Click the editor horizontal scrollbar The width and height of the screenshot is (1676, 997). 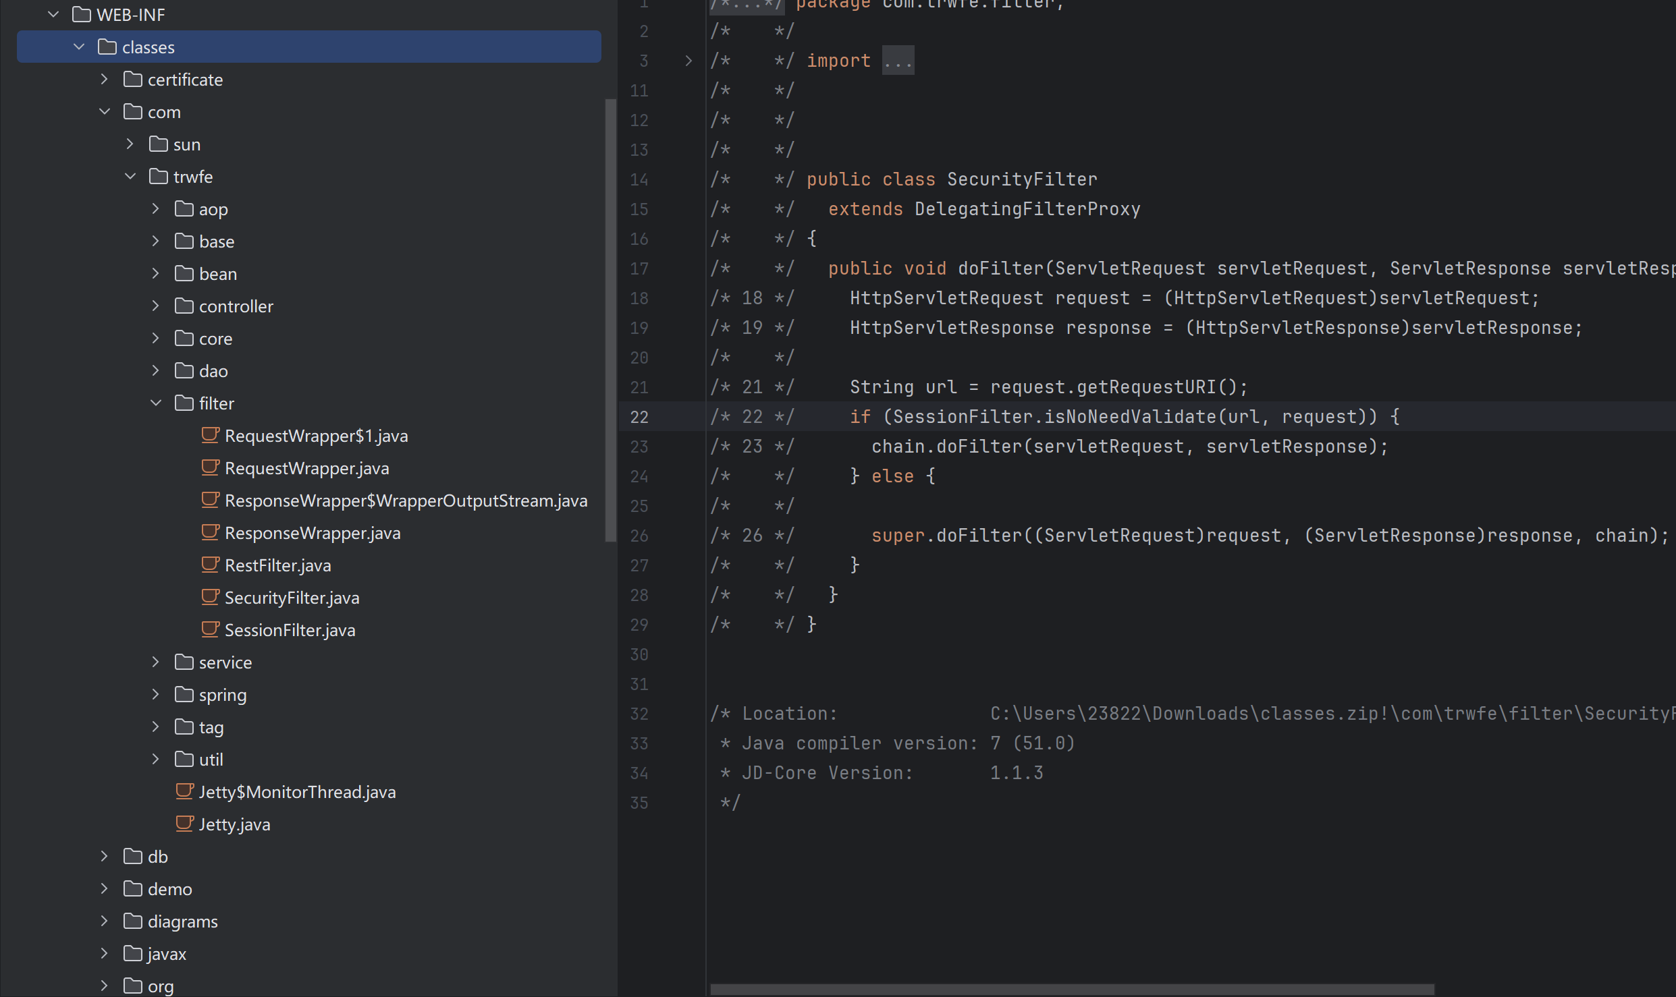point(1071,989)
